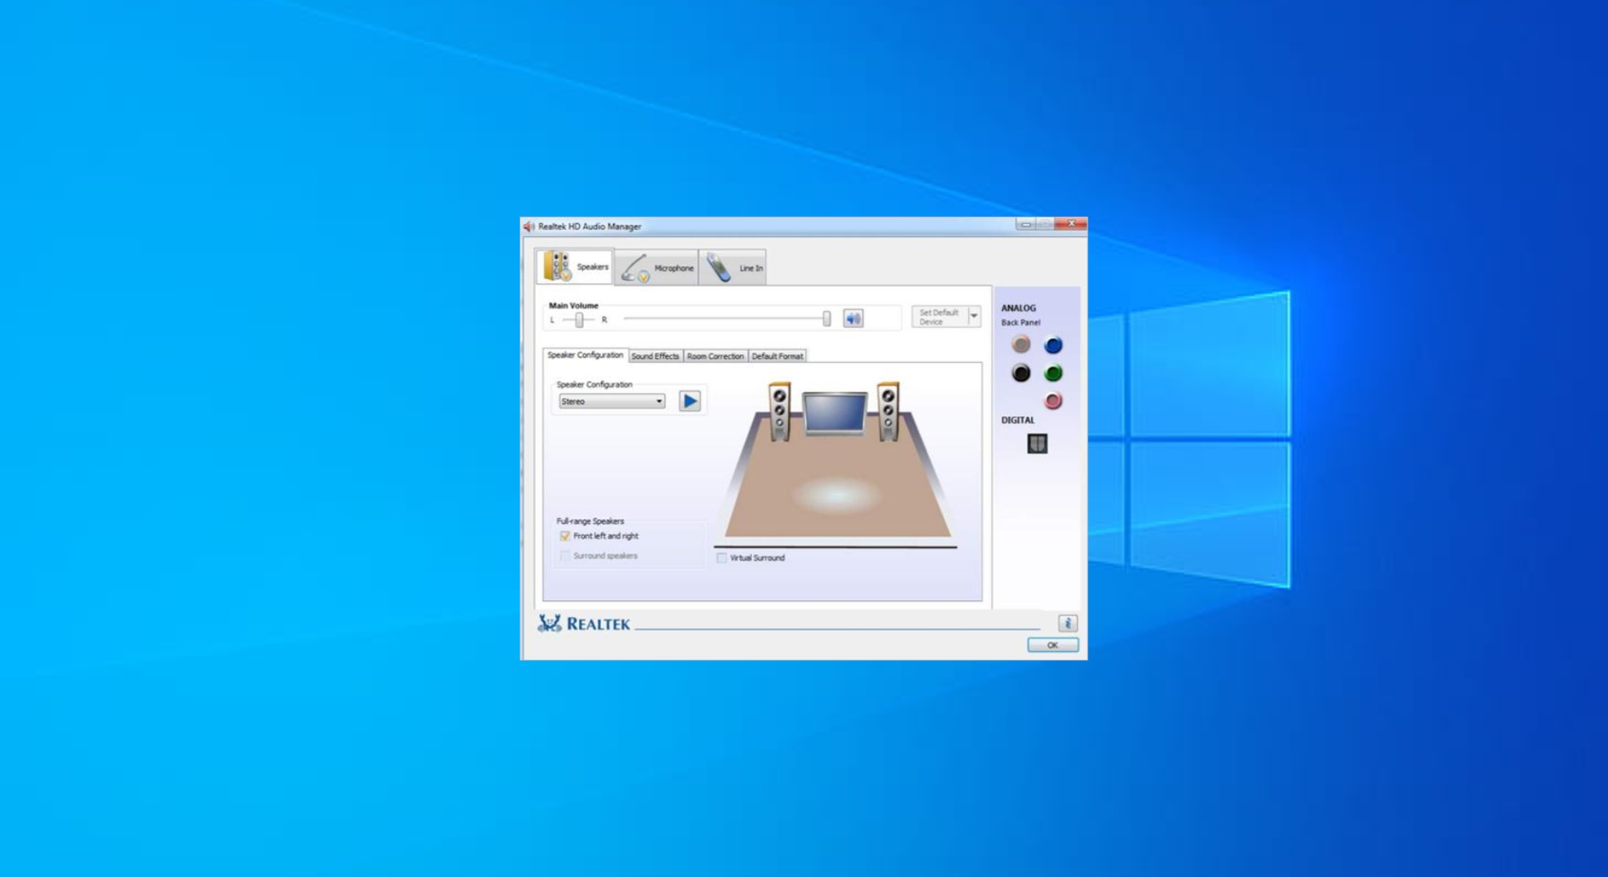
Task: Click the blue line-in analog jack
Action: 1053,345
